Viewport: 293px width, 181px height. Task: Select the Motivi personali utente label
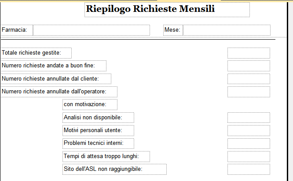coord(98,130)
